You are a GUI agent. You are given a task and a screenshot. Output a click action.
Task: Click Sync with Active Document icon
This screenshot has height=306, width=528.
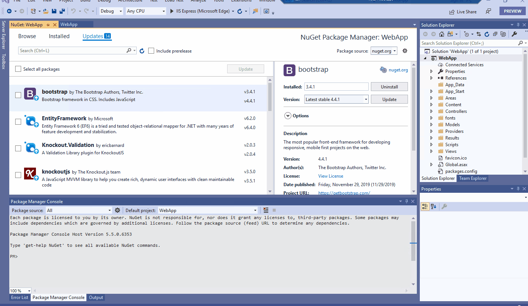[478, 34]
